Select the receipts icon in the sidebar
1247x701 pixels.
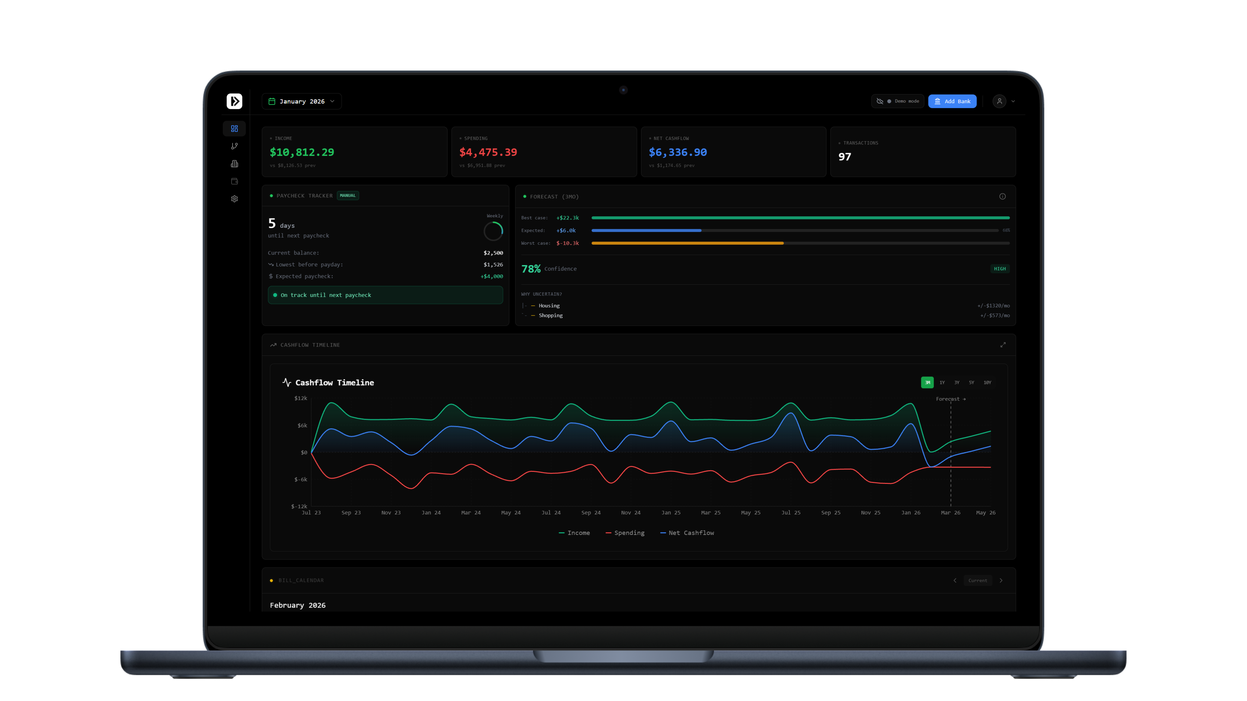234,164
